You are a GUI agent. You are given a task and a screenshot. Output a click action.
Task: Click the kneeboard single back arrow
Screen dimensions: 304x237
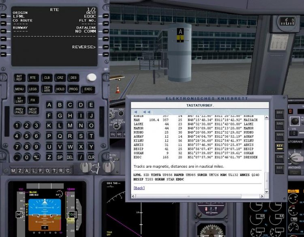pos(135,112)
